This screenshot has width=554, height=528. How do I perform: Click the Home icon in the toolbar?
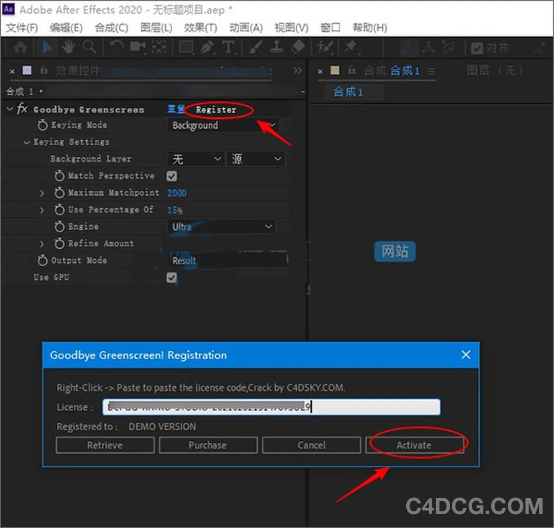pyautogui.click(x=20, y=48)
